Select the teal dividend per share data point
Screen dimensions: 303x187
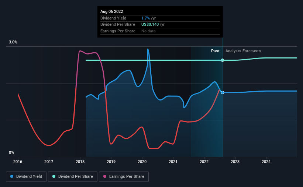pos(223,60)
